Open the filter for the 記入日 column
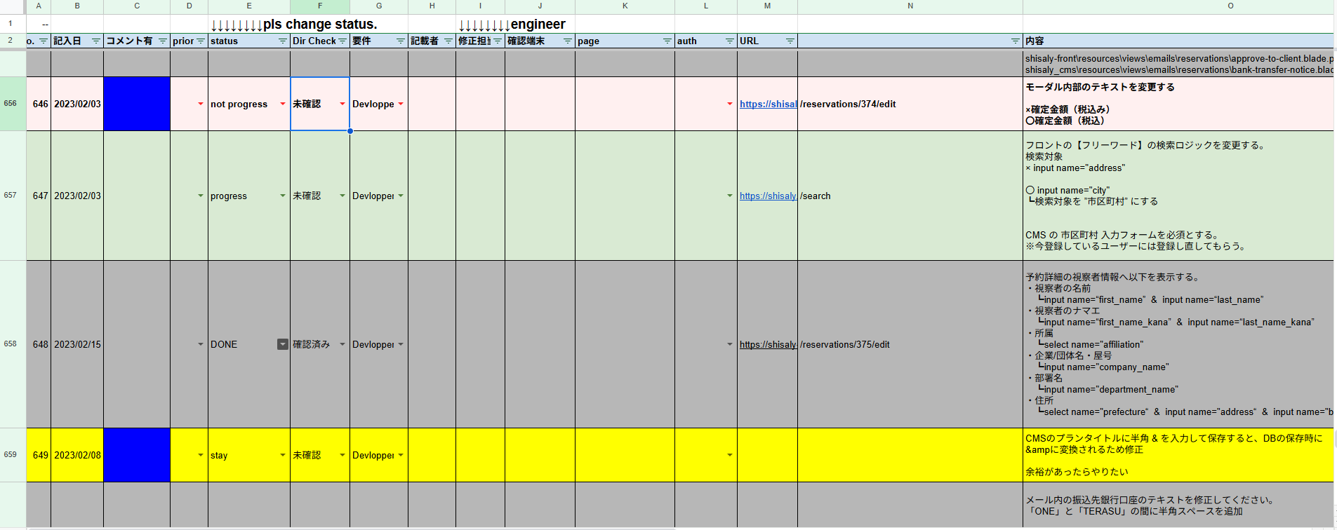The height and width of the screenshot is (530, 1337). click(96, 41)
